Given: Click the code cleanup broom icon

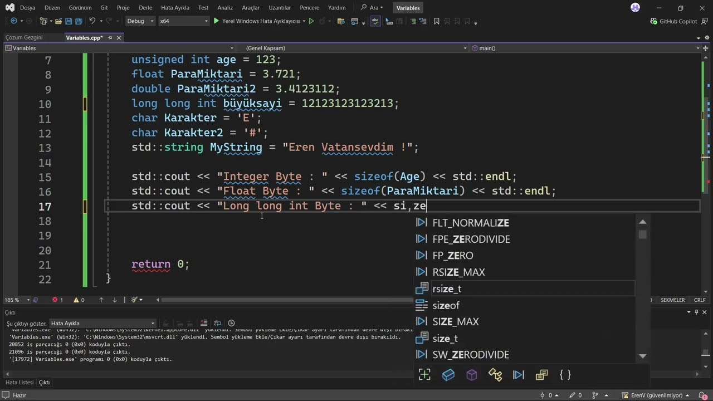Looking at the screenshot, I should (134, 300).
